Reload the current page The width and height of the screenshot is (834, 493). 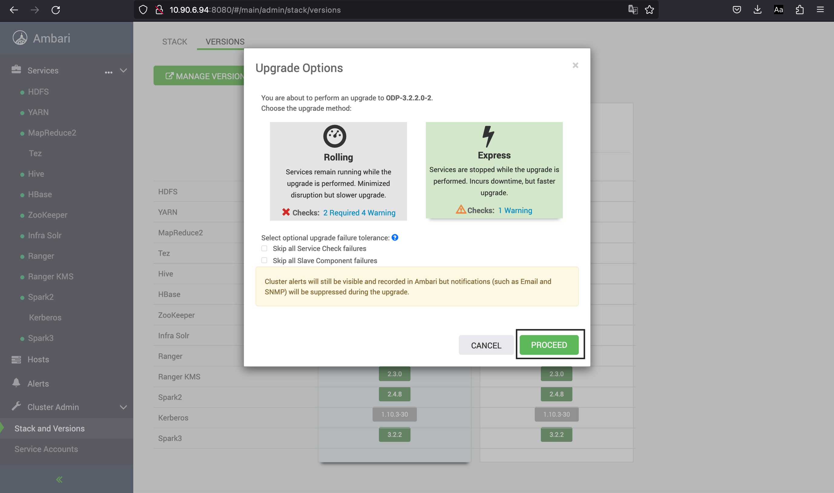[x=56, y=10]
